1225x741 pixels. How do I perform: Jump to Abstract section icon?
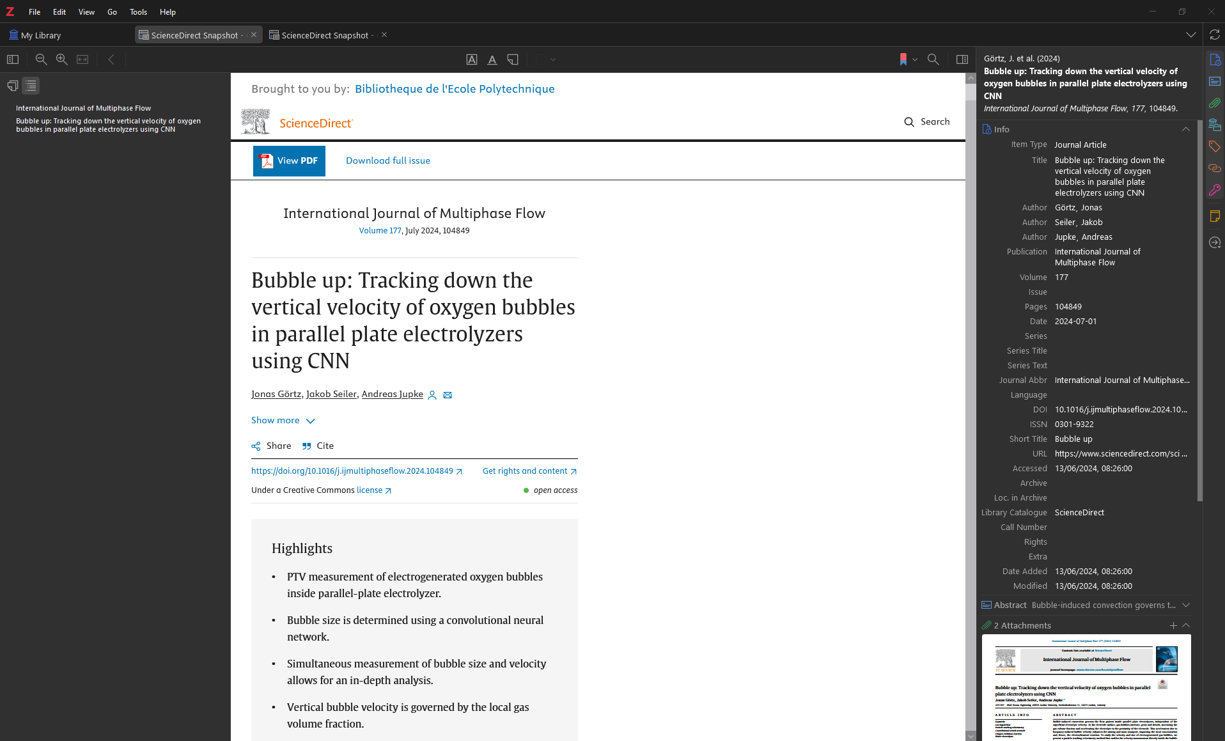click(x=1215, y=81)
